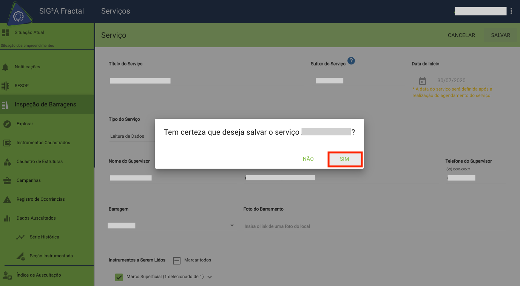This screenshot has height=286, width=520.
Task: Click the Inspeção de Barragens icon
Action: [5, 105]
